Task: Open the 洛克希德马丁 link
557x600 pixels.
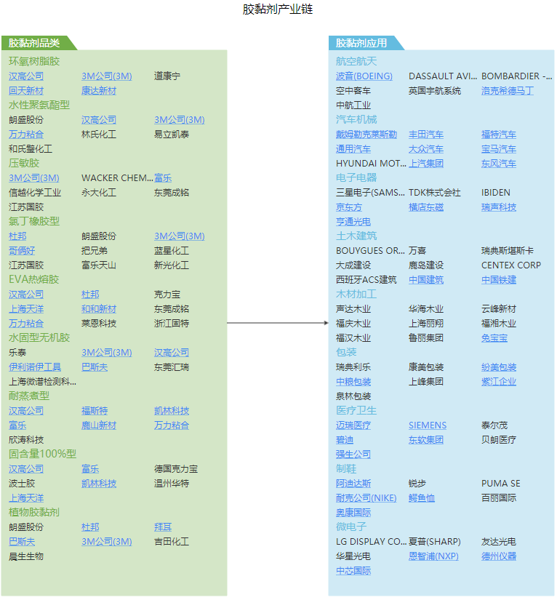Action: click(x=508, y=91)
